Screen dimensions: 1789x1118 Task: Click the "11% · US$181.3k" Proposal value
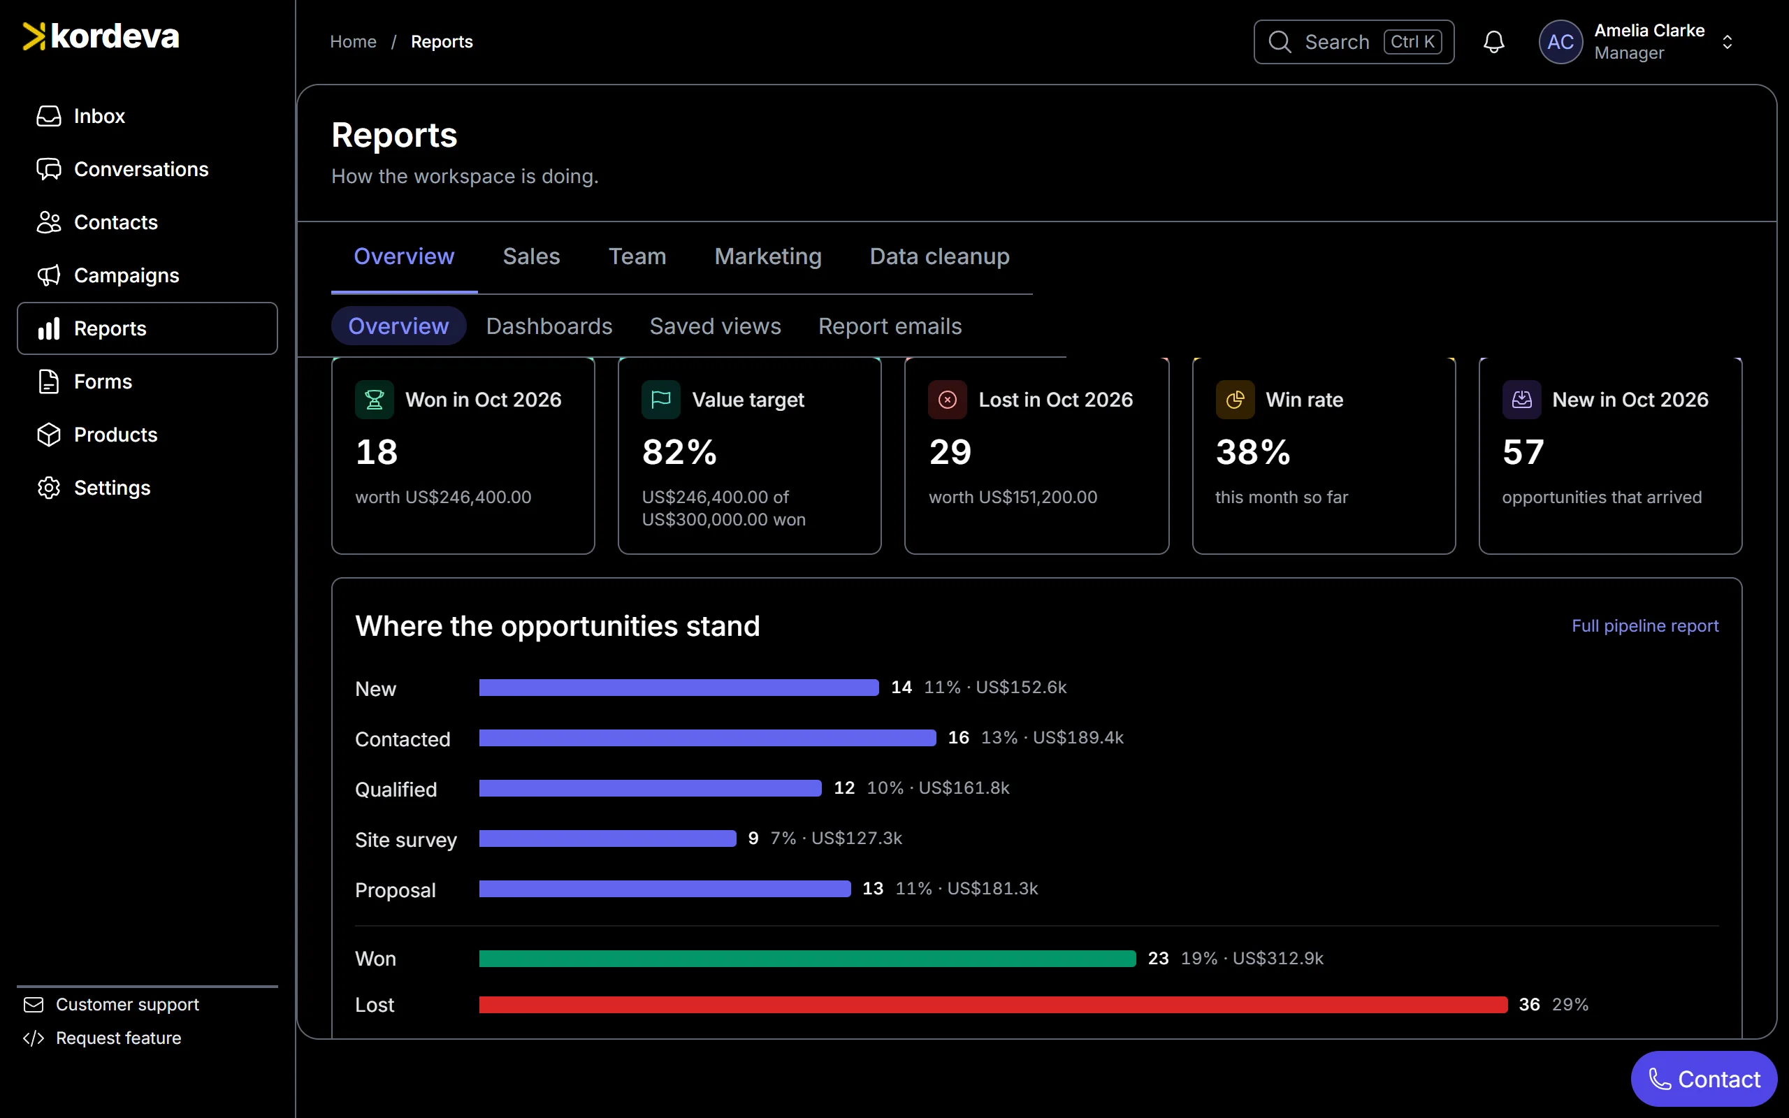966,889
